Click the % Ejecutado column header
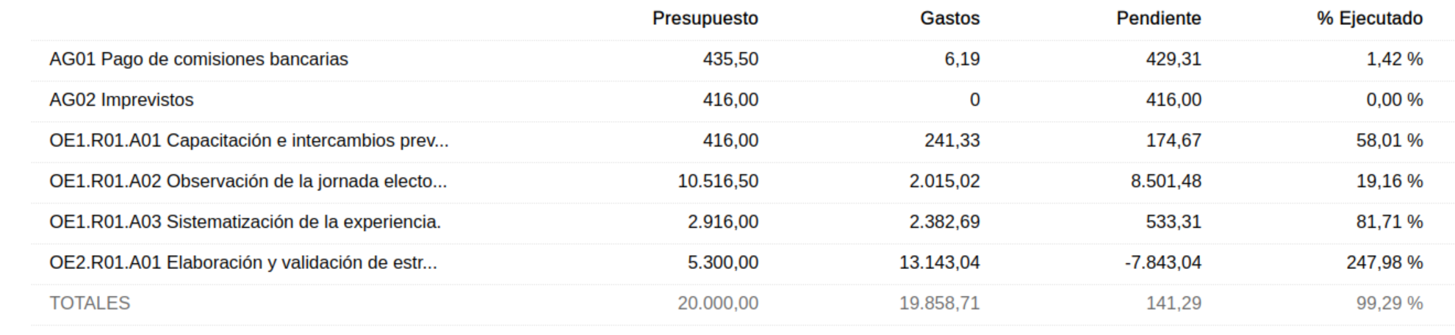The width and height of the screenshot is (1455, 335). (1370, 18)
